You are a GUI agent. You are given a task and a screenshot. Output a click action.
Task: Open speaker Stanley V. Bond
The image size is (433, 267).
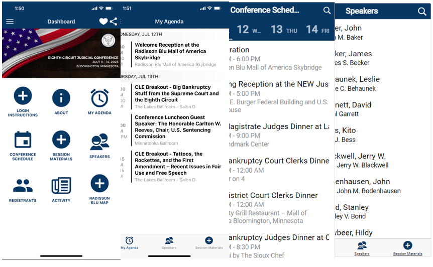(x=383, y=212)
